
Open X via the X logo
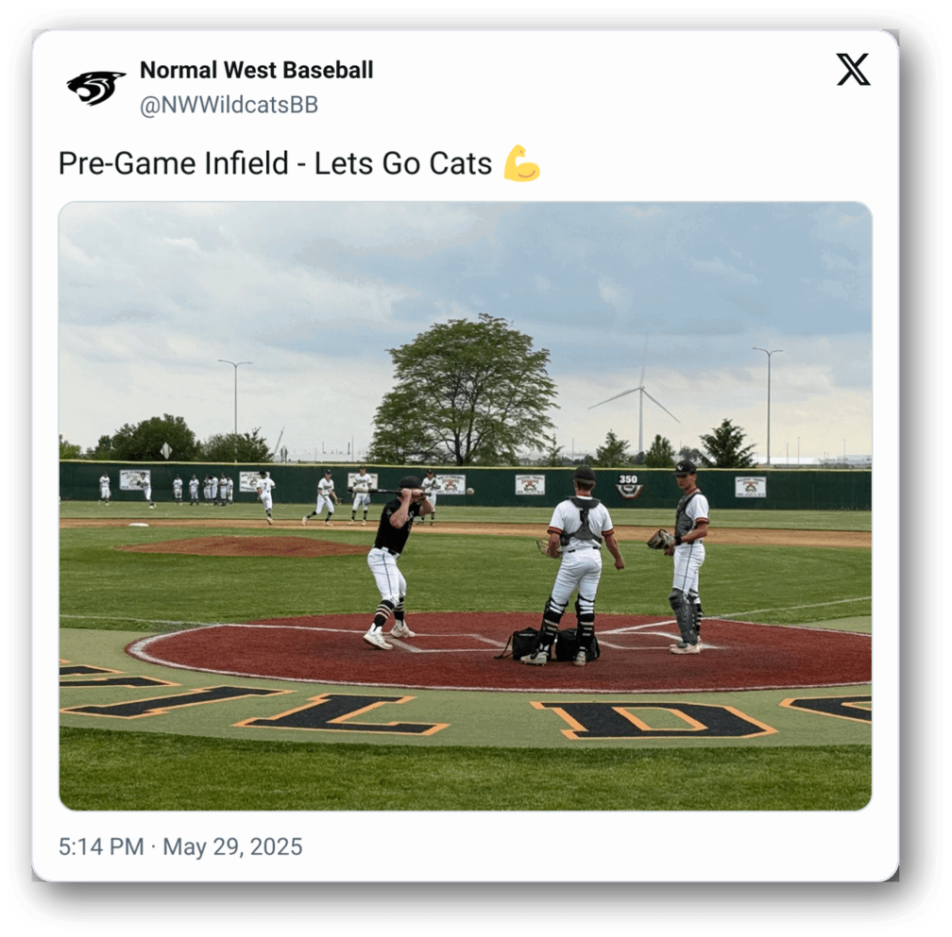click(x=853, y=70)
